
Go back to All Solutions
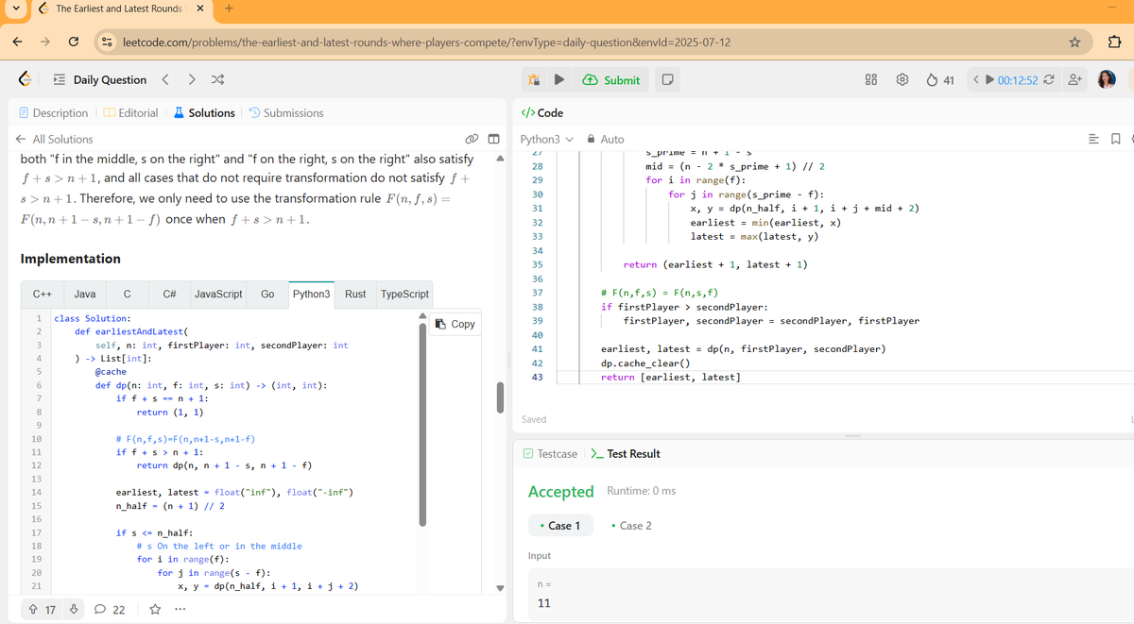(x=61, y=138)
